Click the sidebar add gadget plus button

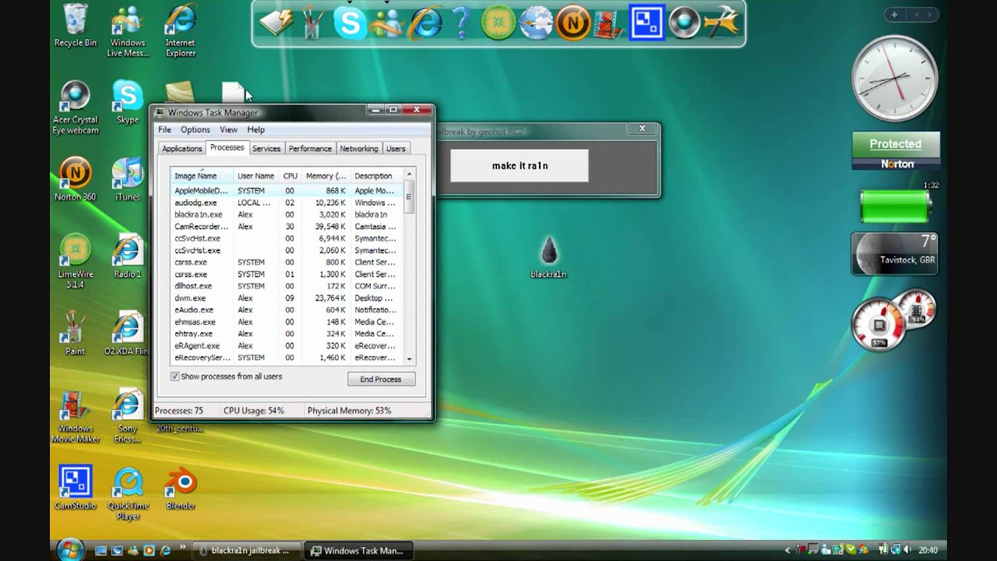(x=894, y=15)
